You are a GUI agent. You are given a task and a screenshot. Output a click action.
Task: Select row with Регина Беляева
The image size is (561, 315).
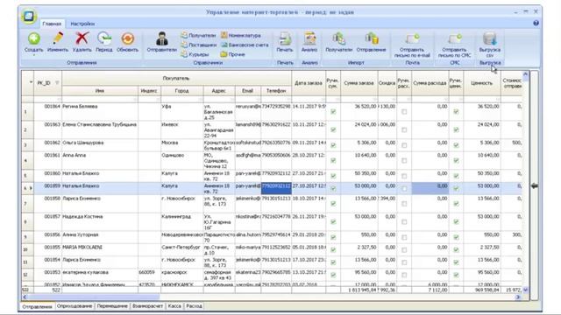tap(272, 112)
